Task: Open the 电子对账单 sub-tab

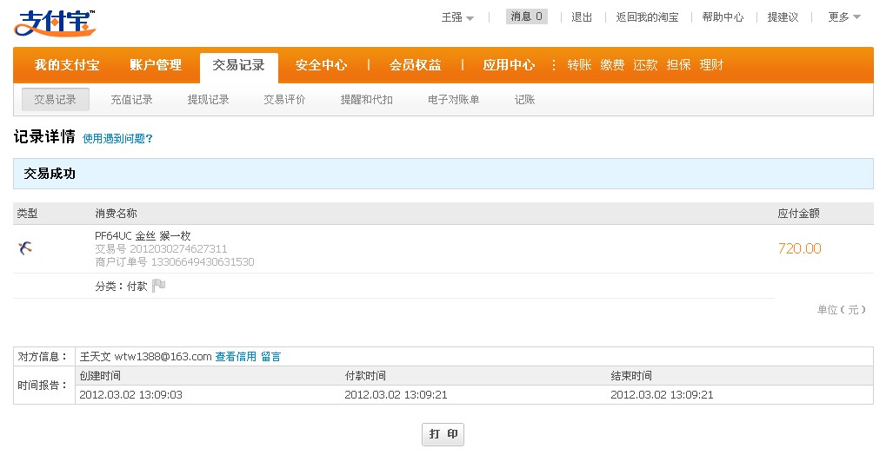Action: (x=453, y=100)
